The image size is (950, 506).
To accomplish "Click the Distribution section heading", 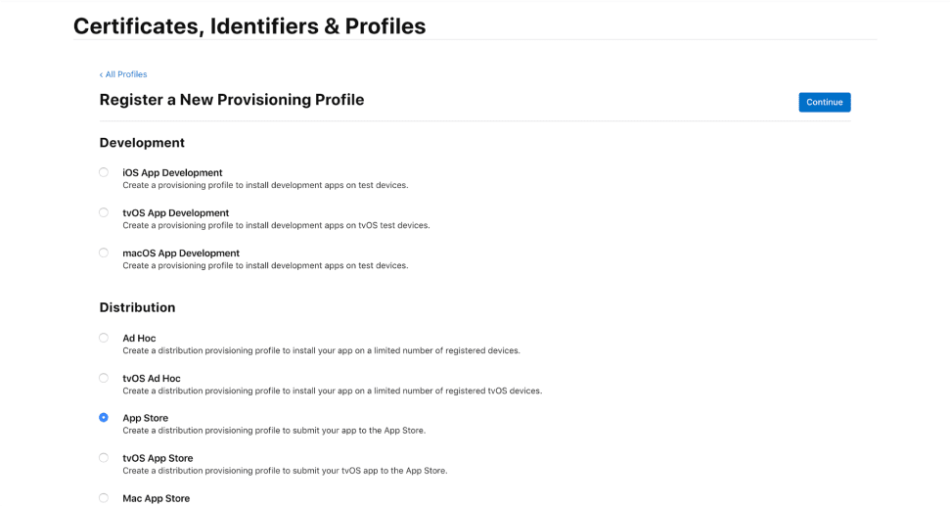I will pos(137,307).
